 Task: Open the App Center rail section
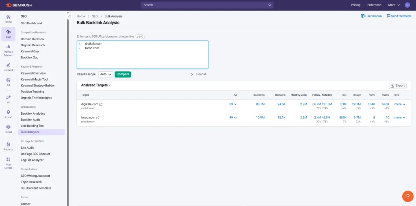click(x=8, y=163)
